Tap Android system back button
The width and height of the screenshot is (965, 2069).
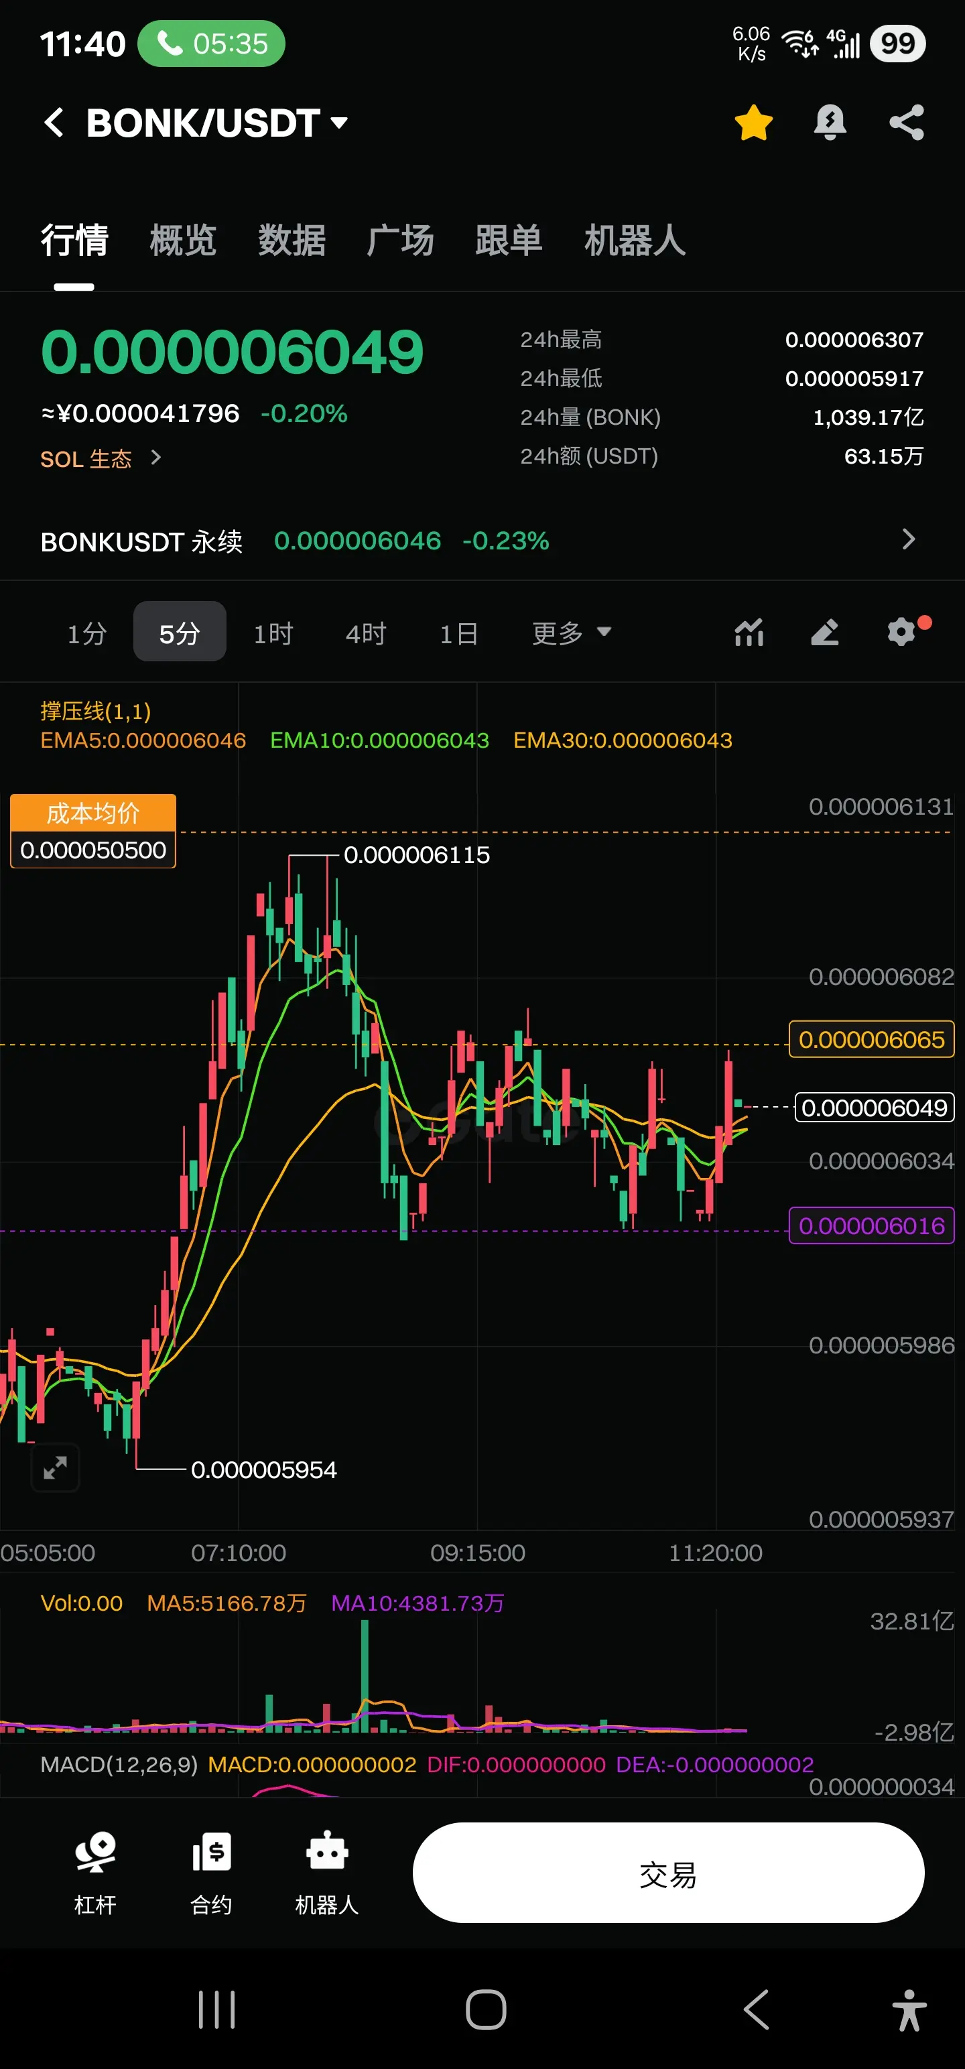(x=756, y=2009)
